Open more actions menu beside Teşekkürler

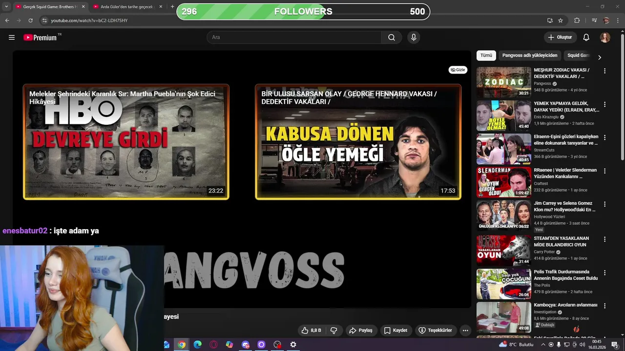pyautogui.click(x=465, y=331)
